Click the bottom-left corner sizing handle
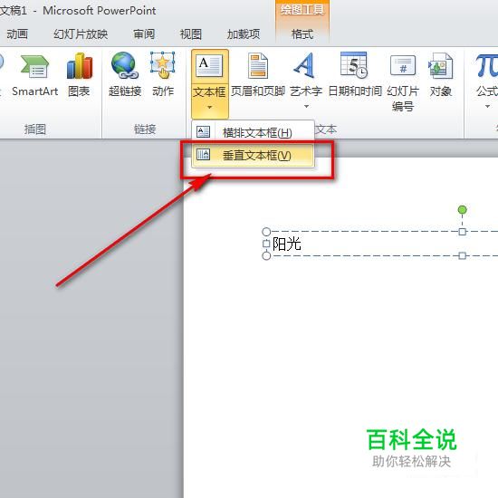 [x=266, y=255]
